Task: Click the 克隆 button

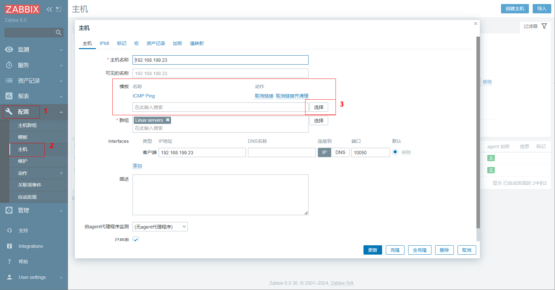Action: [x=395, y=250]
